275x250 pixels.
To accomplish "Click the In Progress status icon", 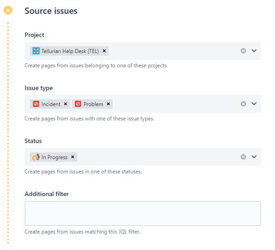I will tap(36, 157).
